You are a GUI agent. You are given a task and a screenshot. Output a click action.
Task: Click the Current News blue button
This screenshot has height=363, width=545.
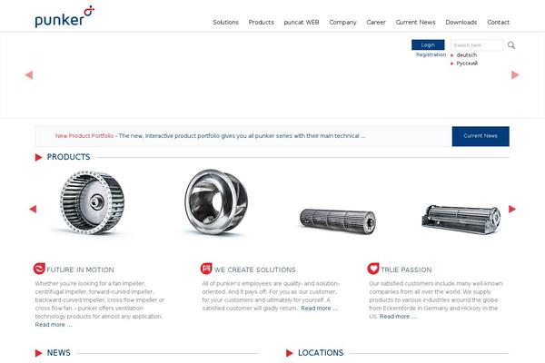click(481, 136)
